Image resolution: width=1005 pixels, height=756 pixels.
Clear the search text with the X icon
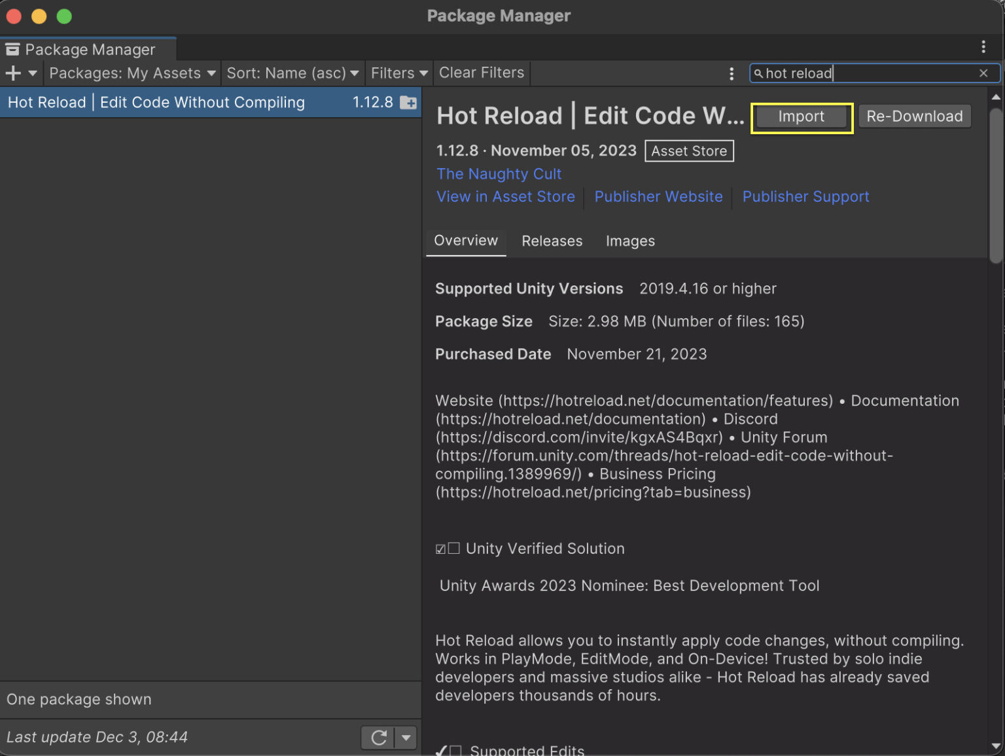click(x=983, y=73)
